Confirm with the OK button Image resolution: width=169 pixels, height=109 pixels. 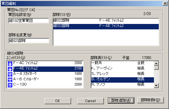point(58,101)
